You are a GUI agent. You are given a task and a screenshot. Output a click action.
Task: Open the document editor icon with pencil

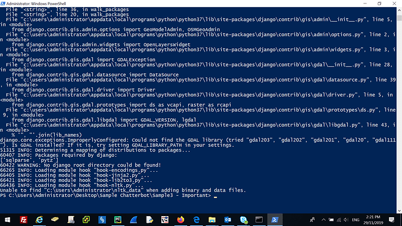(149, 220)
